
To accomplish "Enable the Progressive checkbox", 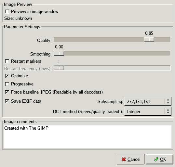I will click(x=7, y=84).
